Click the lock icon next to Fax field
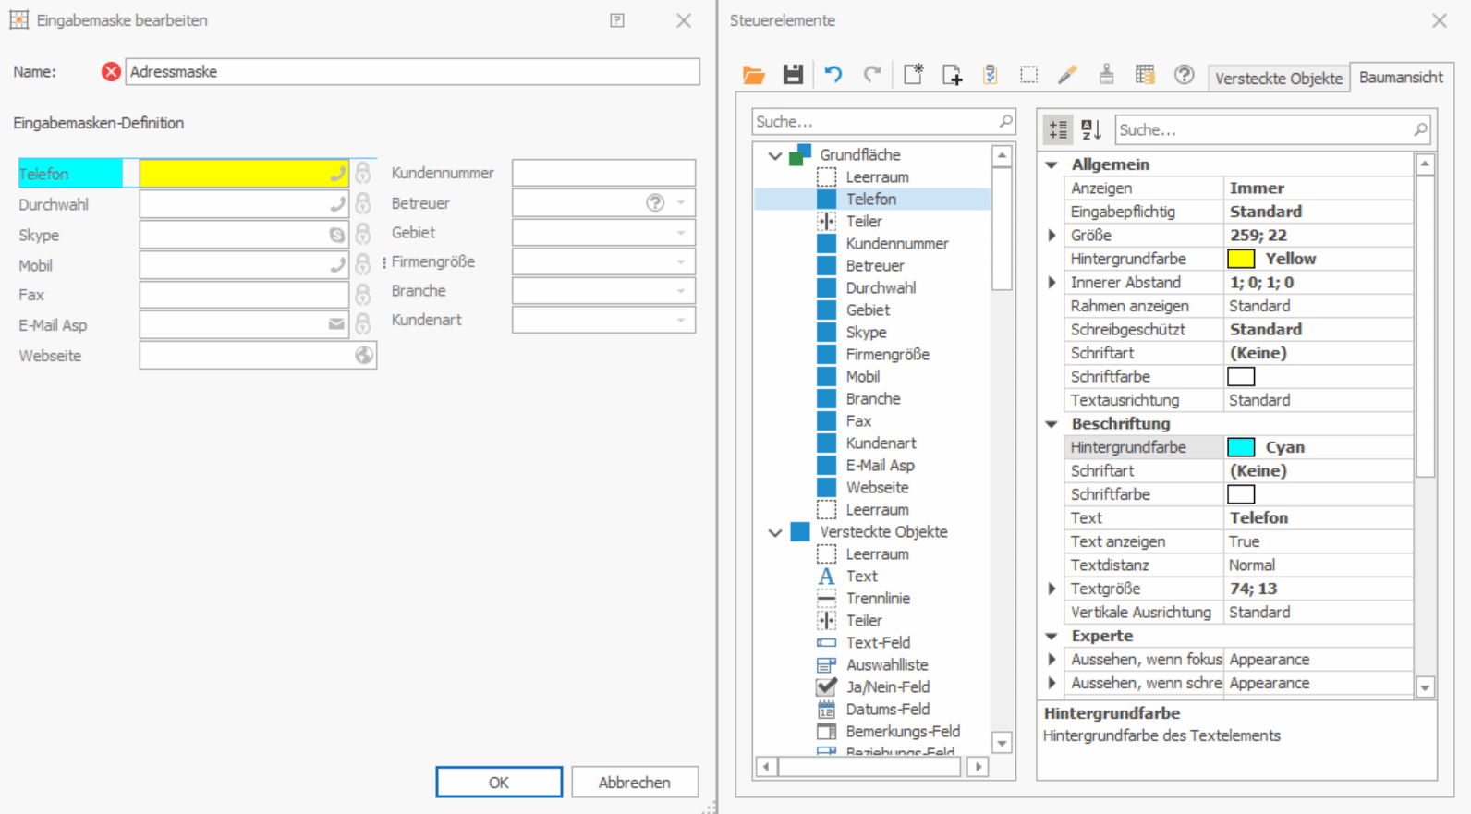 (x=363, y=295)
